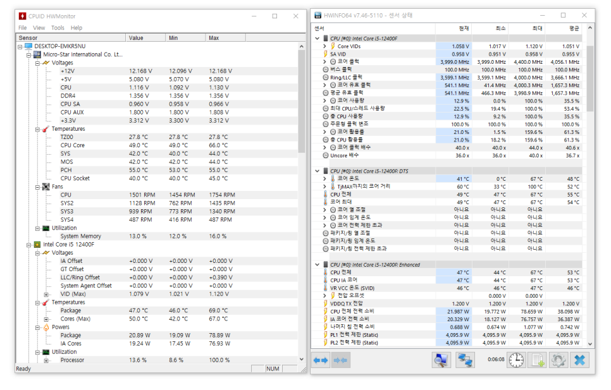
Task: Open the monitor with magnifier icon in HWiNFO64
Action: (441, 360)
